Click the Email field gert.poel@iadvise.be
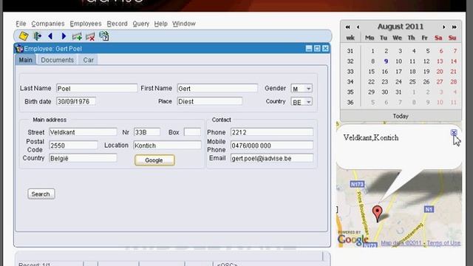This screenshot has width=473, height=266. coord(272,158)
